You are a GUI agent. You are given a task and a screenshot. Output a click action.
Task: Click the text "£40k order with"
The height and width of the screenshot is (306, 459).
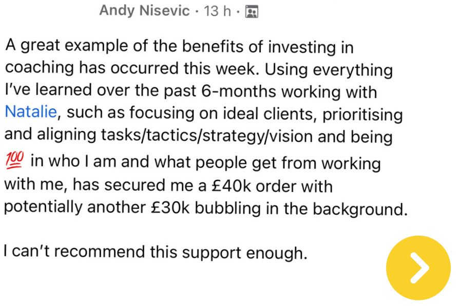pyautogui.click(x=274, y=185)
